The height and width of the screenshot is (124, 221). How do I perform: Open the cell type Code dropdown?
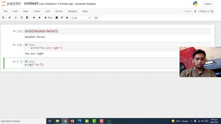(x=81, y=18)
